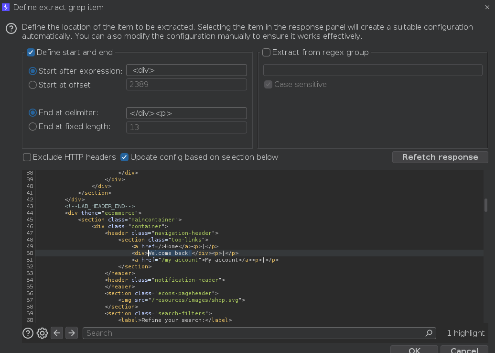This screenshot has width=495, height=353.
Task: Open the help icon beside the search bar
Action: click(28, 333)
